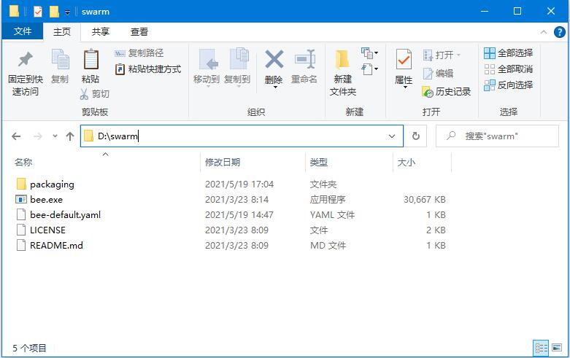
Task: Sort by the Modified Date (修改日期) column
Action: point(223,163)
